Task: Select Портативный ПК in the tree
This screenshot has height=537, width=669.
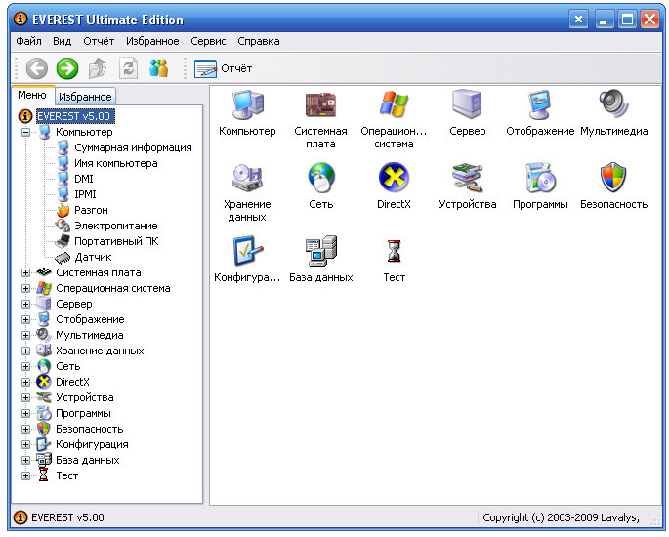Action: point(116,242)
